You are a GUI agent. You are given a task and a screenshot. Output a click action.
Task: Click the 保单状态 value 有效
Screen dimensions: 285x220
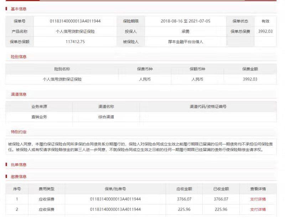click(x=266, y=21)
